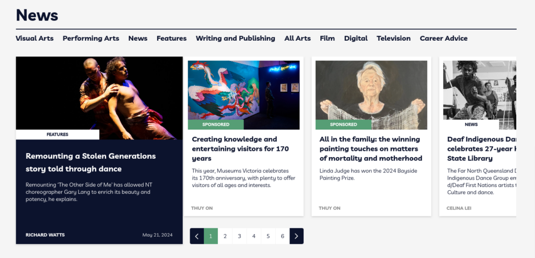
Task: Open the Television category
Action: 394,39
